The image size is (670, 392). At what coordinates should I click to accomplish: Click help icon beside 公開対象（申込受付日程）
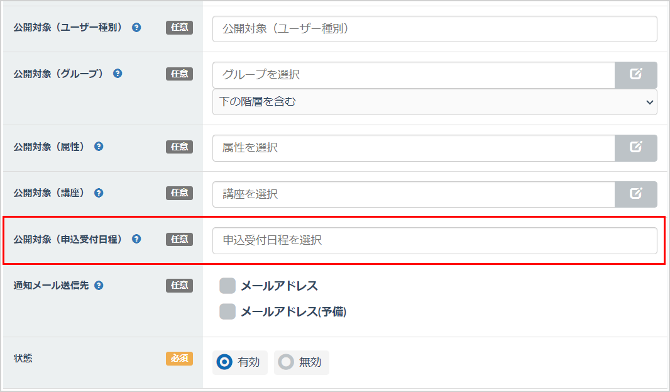pos(136,239)
